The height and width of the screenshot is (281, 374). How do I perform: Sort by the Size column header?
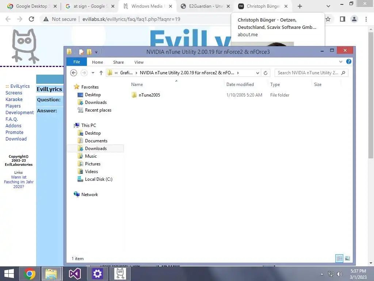(318, 85)
